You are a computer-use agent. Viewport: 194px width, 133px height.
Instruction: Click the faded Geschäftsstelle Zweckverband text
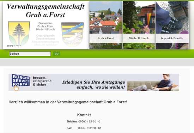point(46,37)
